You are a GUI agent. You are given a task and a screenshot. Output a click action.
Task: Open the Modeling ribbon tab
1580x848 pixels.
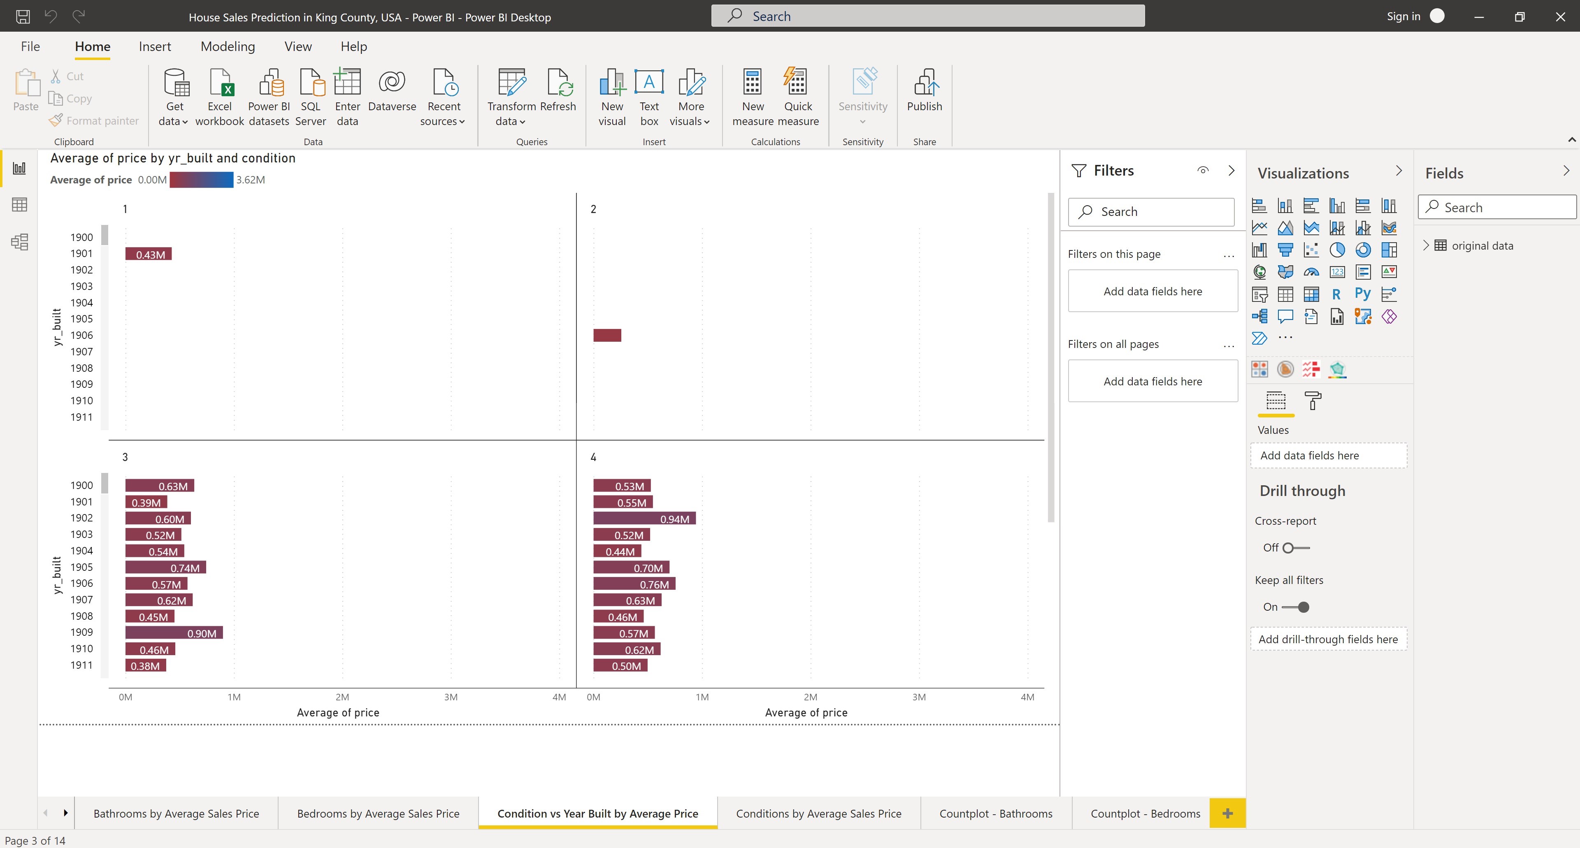(x=228, y=46)
